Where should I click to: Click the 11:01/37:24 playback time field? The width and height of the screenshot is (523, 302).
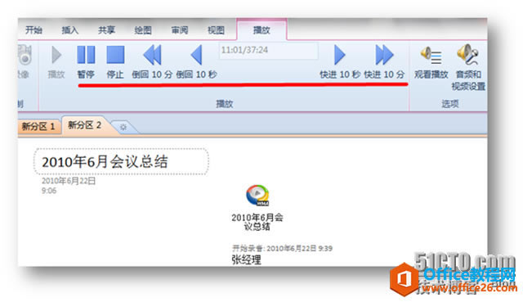click(x=269, y=51)
